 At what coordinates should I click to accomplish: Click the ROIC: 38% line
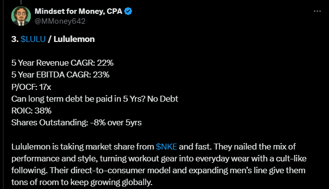point(31,111)
